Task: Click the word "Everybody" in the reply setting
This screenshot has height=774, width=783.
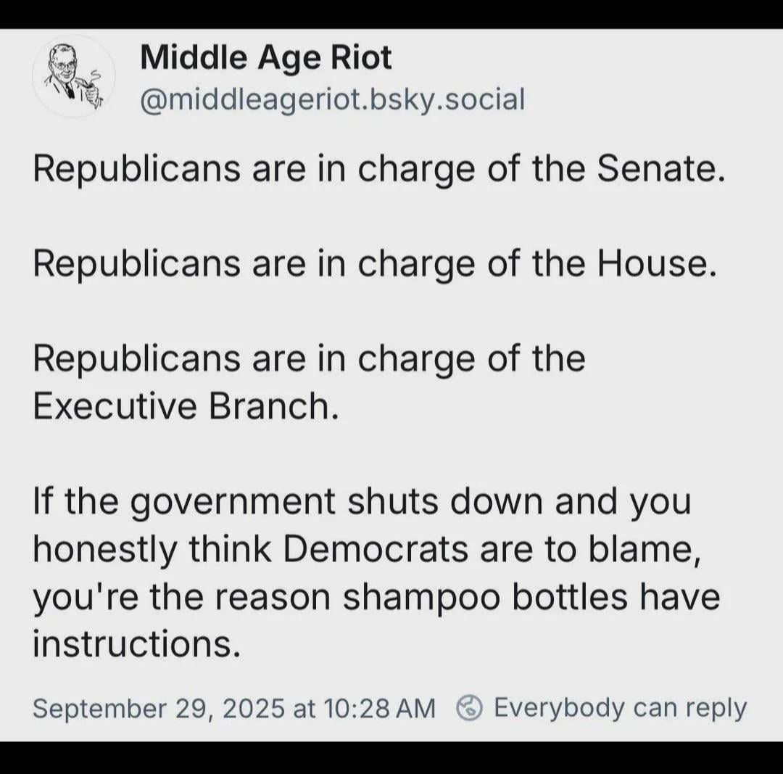Action: (558, 707)
